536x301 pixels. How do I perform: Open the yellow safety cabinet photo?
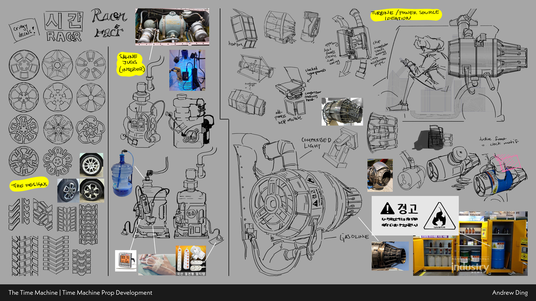(470, 243)
